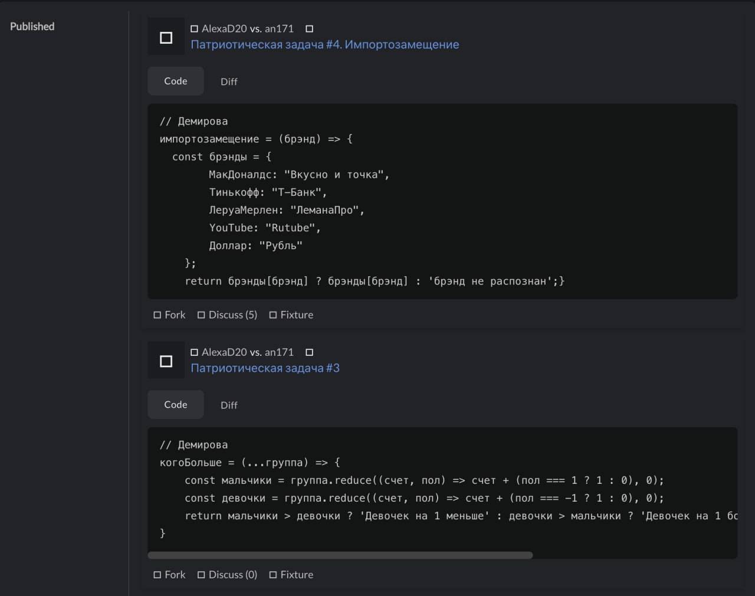Select the Code tab of the second solution
This screenshot has height=596, width=755.
coord(175,404)
